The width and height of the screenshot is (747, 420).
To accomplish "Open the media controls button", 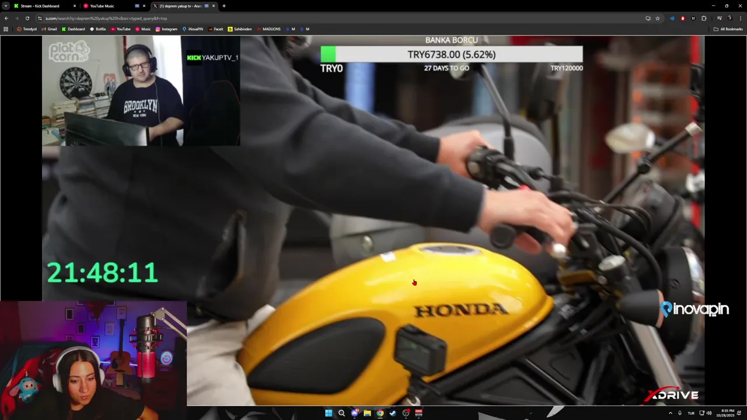I will tap(720, 18).
